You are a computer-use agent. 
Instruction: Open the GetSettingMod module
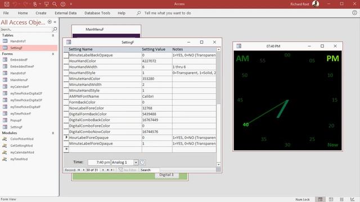(x=21, y=146)
